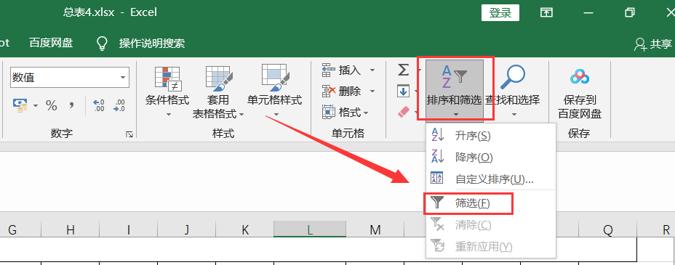Expand the accounting format dropdown arrow
This screenshot has height=265, width=675.
tap(36, 106)
